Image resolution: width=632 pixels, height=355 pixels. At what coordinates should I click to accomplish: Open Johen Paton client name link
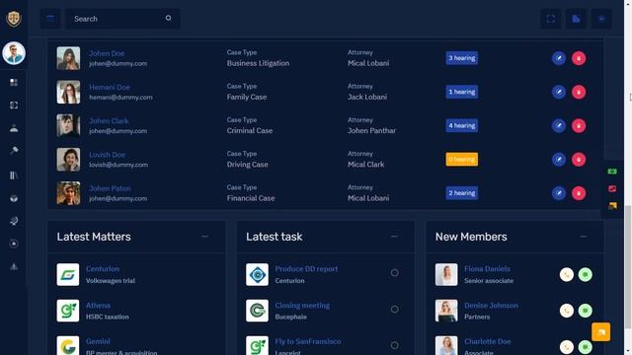(110, 188)
